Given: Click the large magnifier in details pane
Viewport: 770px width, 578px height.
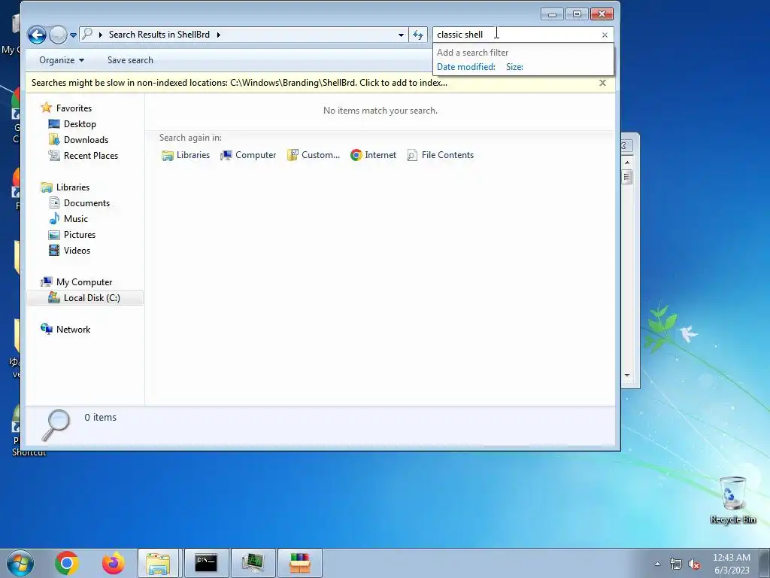Looking at the screenshot, I should (56, 425).
